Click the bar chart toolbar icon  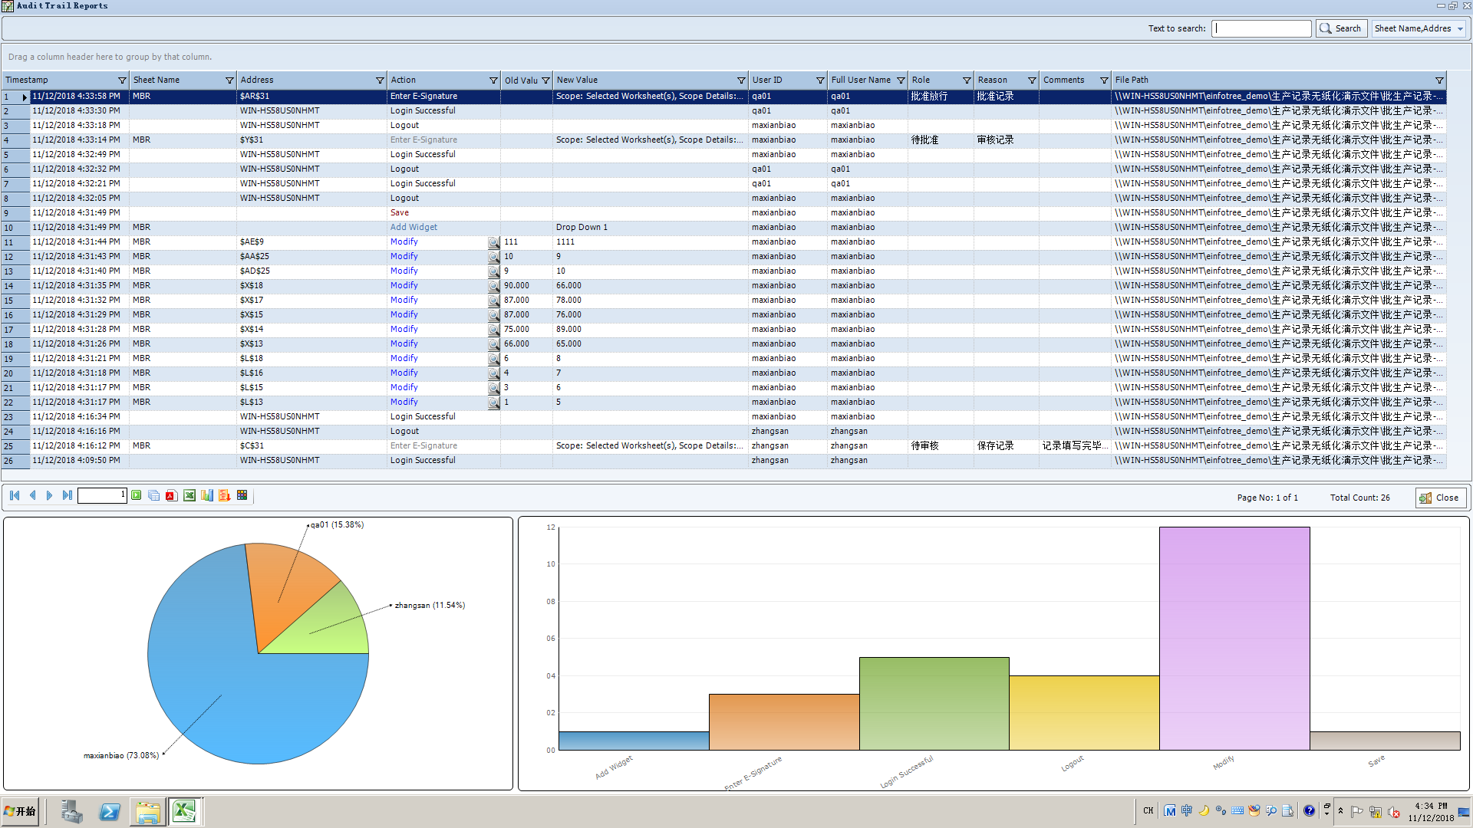[207, 496]
